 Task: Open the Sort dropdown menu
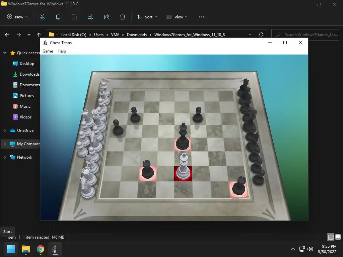pos(147,17)
